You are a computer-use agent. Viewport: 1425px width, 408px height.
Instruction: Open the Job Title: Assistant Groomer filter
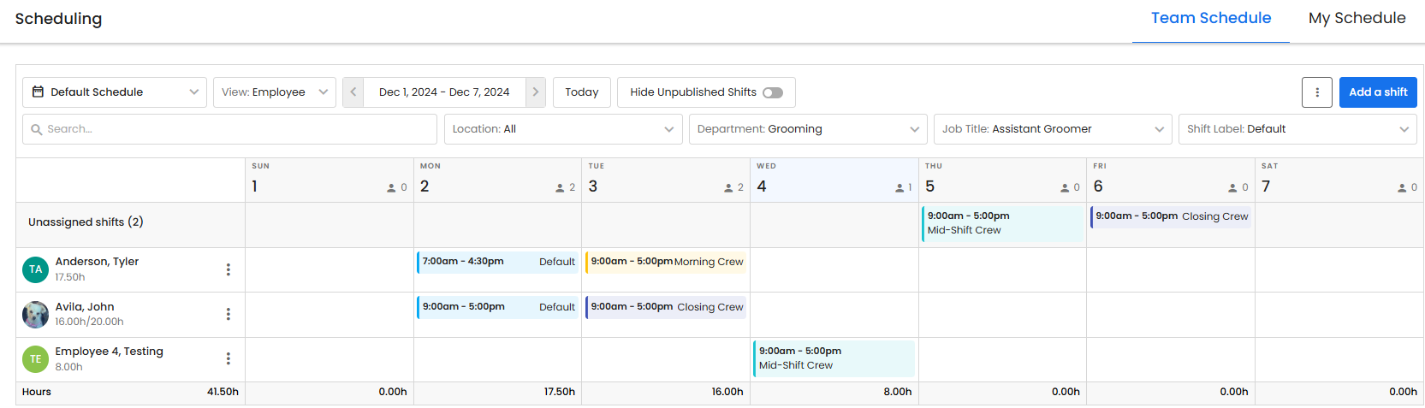click(x=1052, y=129)
